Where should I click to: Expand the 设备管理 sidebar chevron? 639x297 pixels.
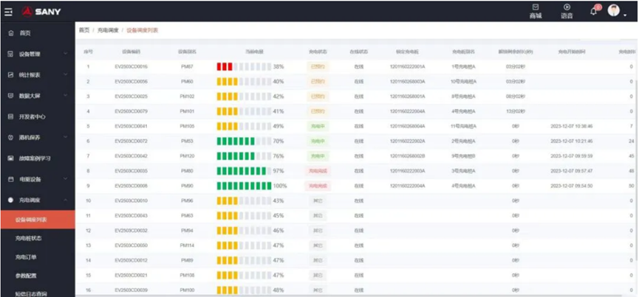pyautogui.click(x=66, y=54)
